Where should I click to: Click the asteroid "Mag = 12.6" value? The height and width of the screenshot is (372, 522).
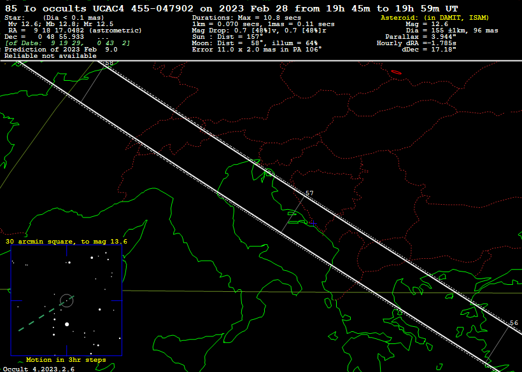click(427, 24)
